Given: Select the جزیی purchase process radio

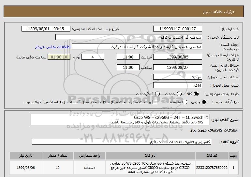Looking at the screenshot, I should [x=204, y=102].
